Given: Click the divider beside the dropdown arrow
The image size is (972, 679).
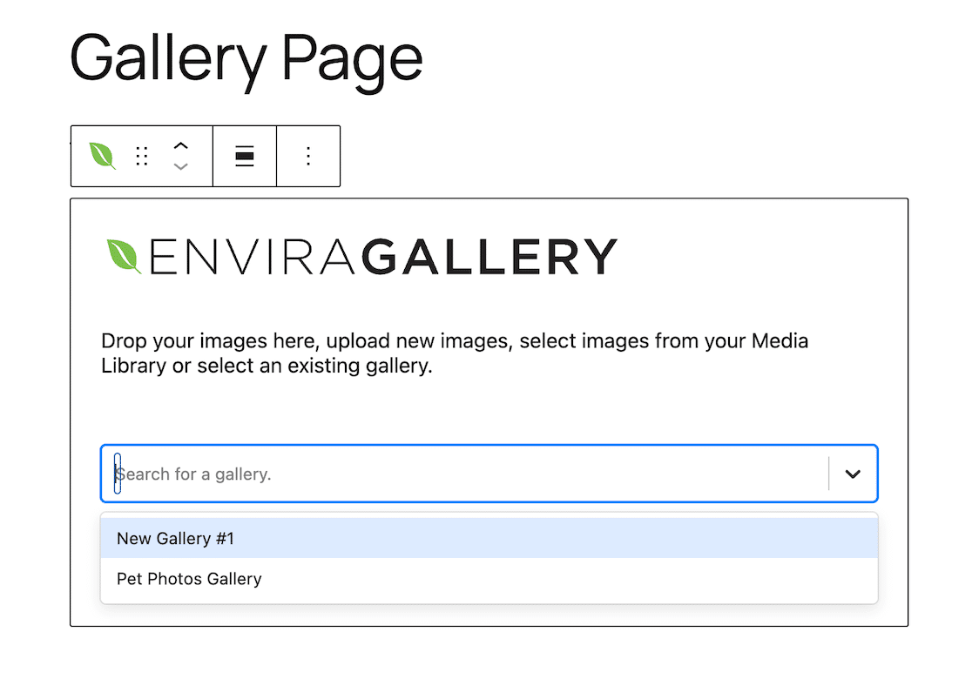Looking at the screenshot, I should (828, 474).
